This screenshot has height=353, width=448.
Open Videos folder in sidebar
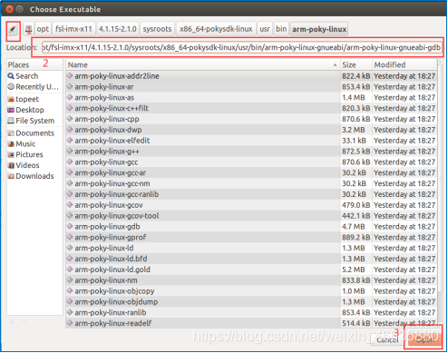tap(24, 165)
